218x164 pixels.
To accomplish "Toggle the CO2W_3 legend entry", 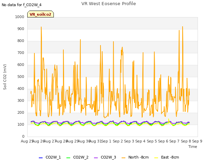I will [105, 157].
